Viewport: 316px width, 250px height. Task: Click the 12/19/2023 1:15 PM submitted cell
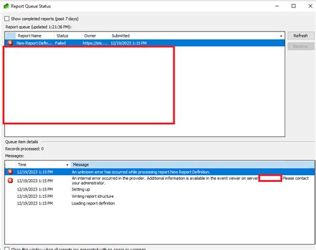129,43
